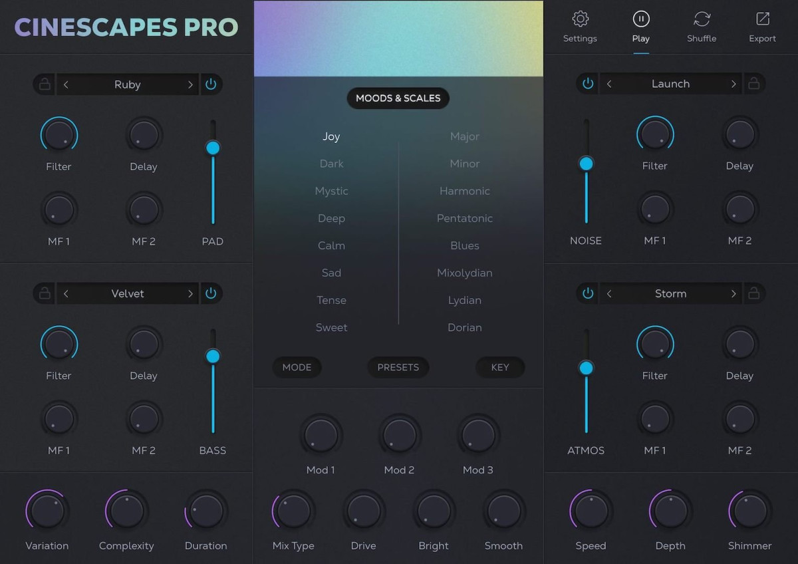The image size is (798, 564).
Task: Open the Settings gear icon
Action: coord(581,19)
